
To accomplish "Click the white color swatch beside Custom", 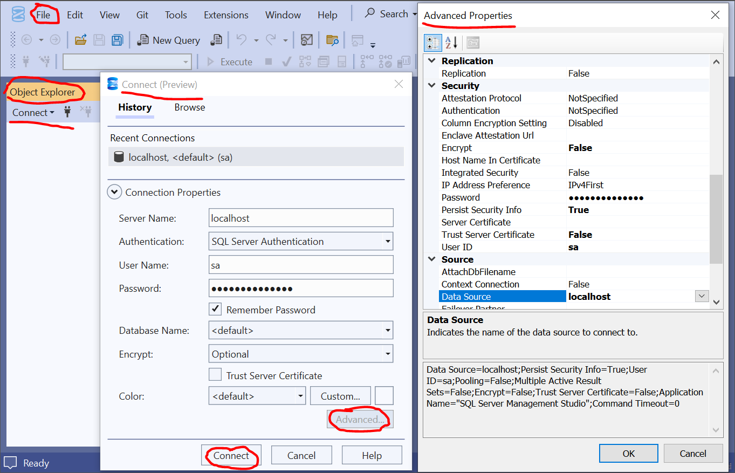I will tap(384, 396).
